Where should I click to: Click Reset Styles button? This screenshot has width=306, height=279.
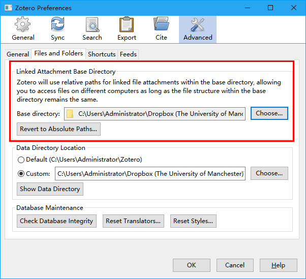coord(193,221)
